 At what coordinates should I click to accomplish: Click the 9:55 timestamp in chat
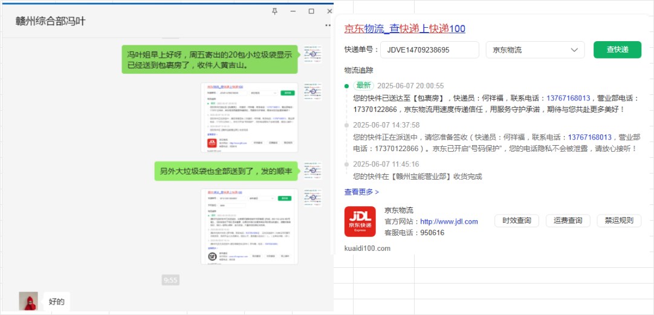coord(170,280)
